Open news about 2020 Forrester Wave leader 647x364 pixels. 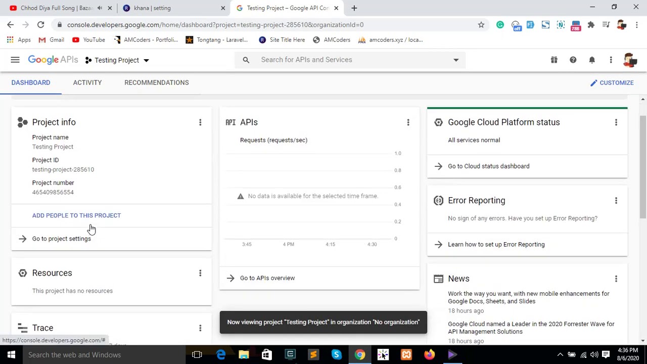click(531, 328)
